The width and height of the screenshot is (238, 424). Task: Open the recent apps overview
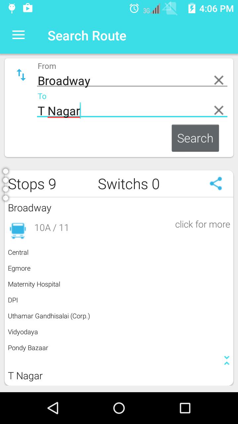[x=185, y=408]
